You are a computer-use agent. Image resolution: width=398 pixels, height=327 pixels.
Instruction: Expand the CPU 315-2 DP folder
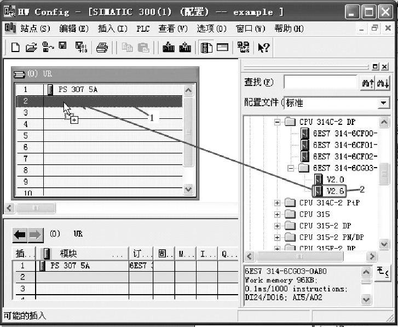[277, 226]
